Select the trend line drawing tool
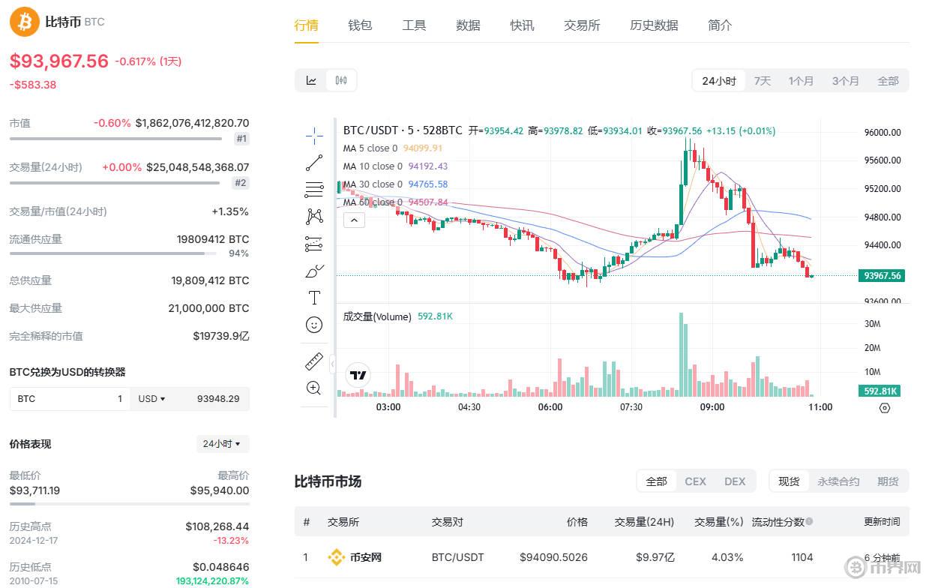Screen dimensions: 929x588 coord(313,163)
